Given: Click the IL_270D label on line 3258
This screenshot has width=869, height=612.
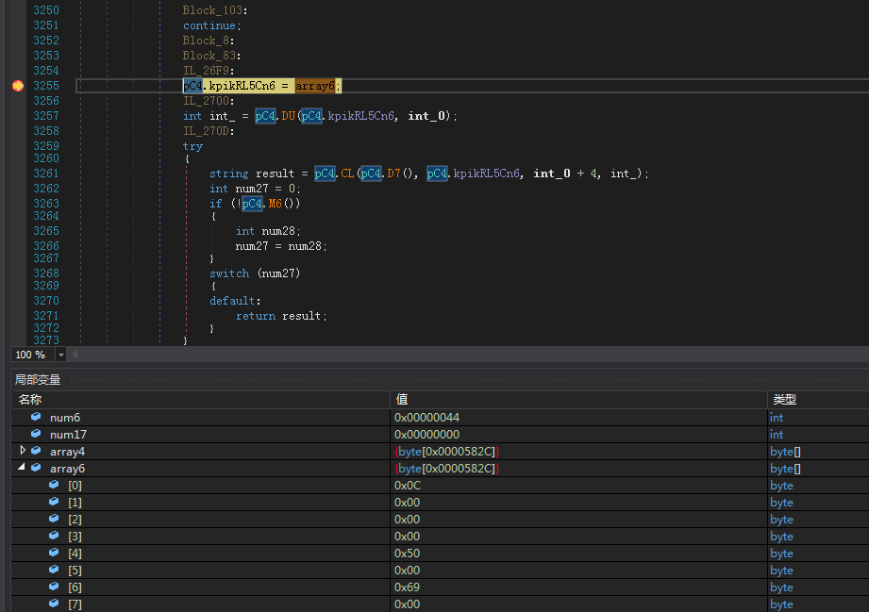Looking at the screenshot, I should [209, 131].
